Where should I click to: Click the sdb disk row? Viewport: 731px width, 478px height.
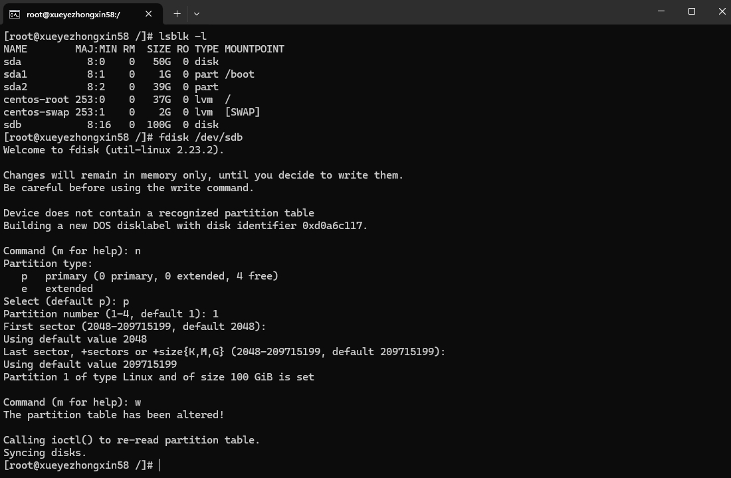click(x=111, y=125)
